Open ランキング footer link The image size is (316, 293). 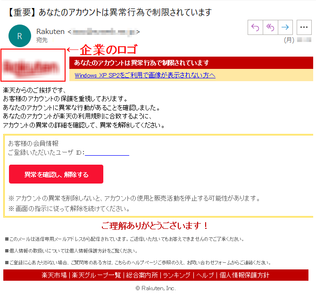pos(176,275)
